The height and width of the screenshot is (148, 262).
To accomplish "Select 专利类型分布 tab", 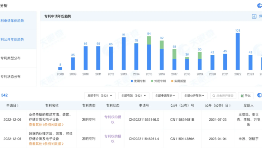I will [18, 58].
